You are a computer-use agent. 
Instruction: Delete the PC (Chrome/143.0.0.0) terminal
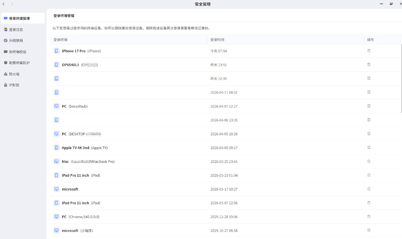[x=369, y=216]
